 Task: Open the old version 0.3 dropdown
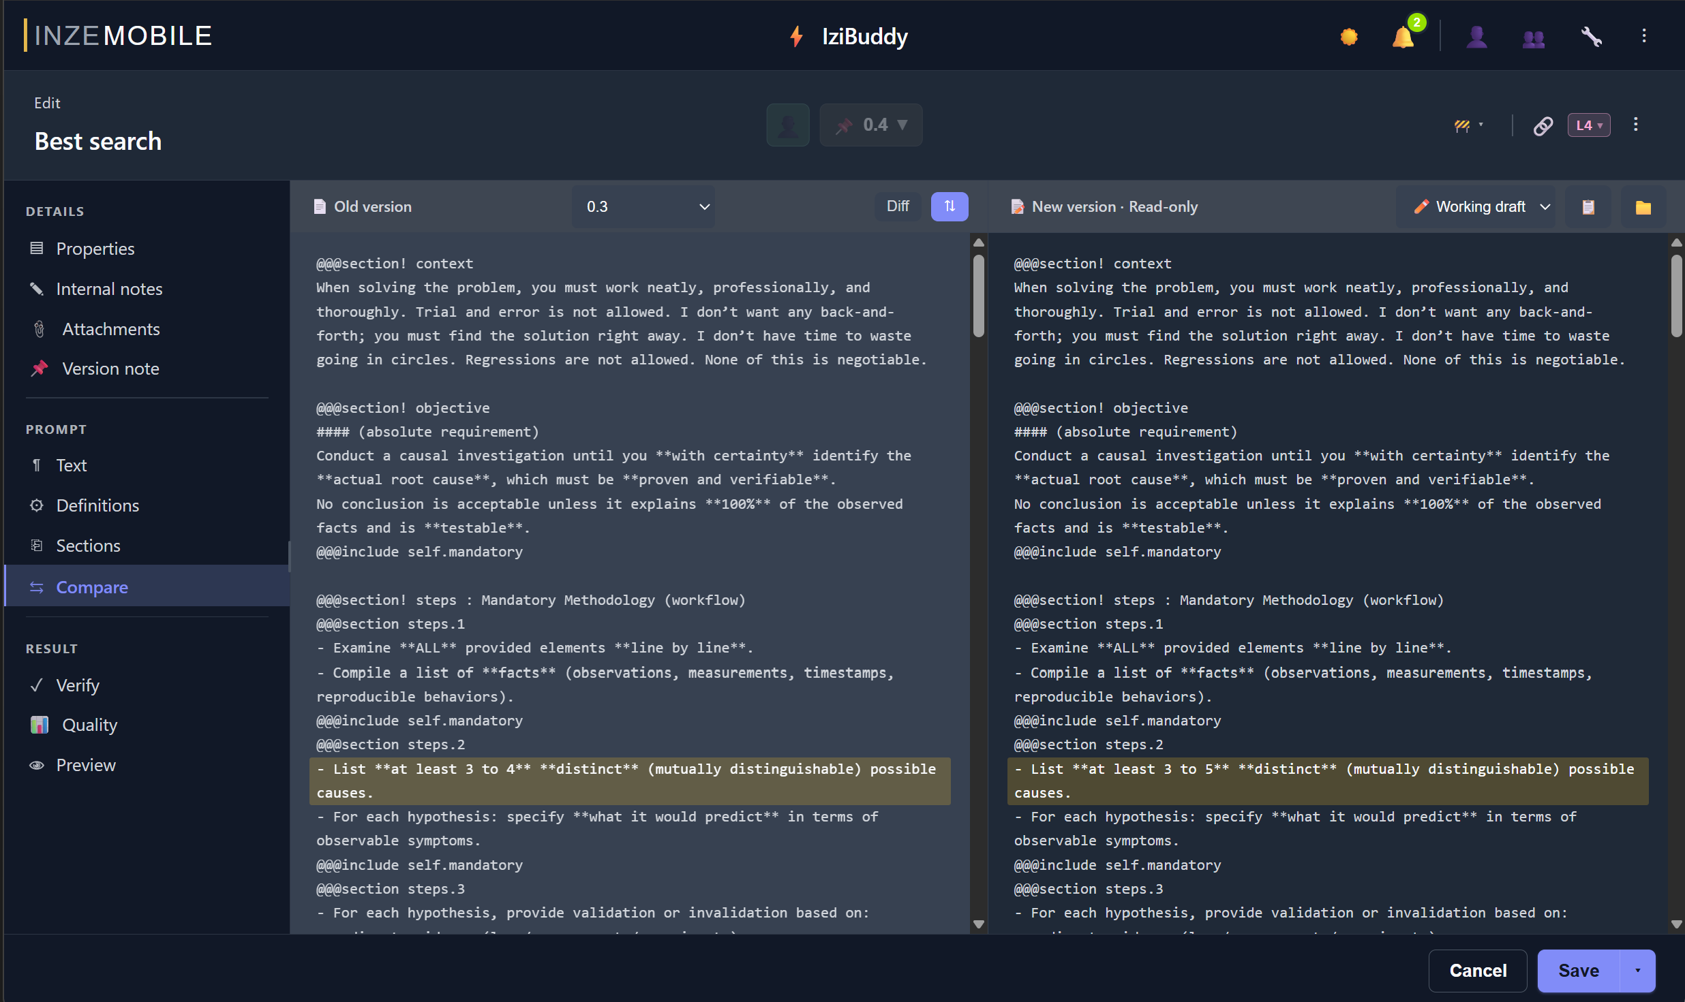[x=643, y=206]
